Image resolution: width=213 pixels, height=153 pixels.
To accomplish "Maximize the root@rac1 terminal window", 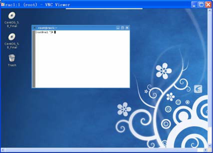I will [122, 28].
